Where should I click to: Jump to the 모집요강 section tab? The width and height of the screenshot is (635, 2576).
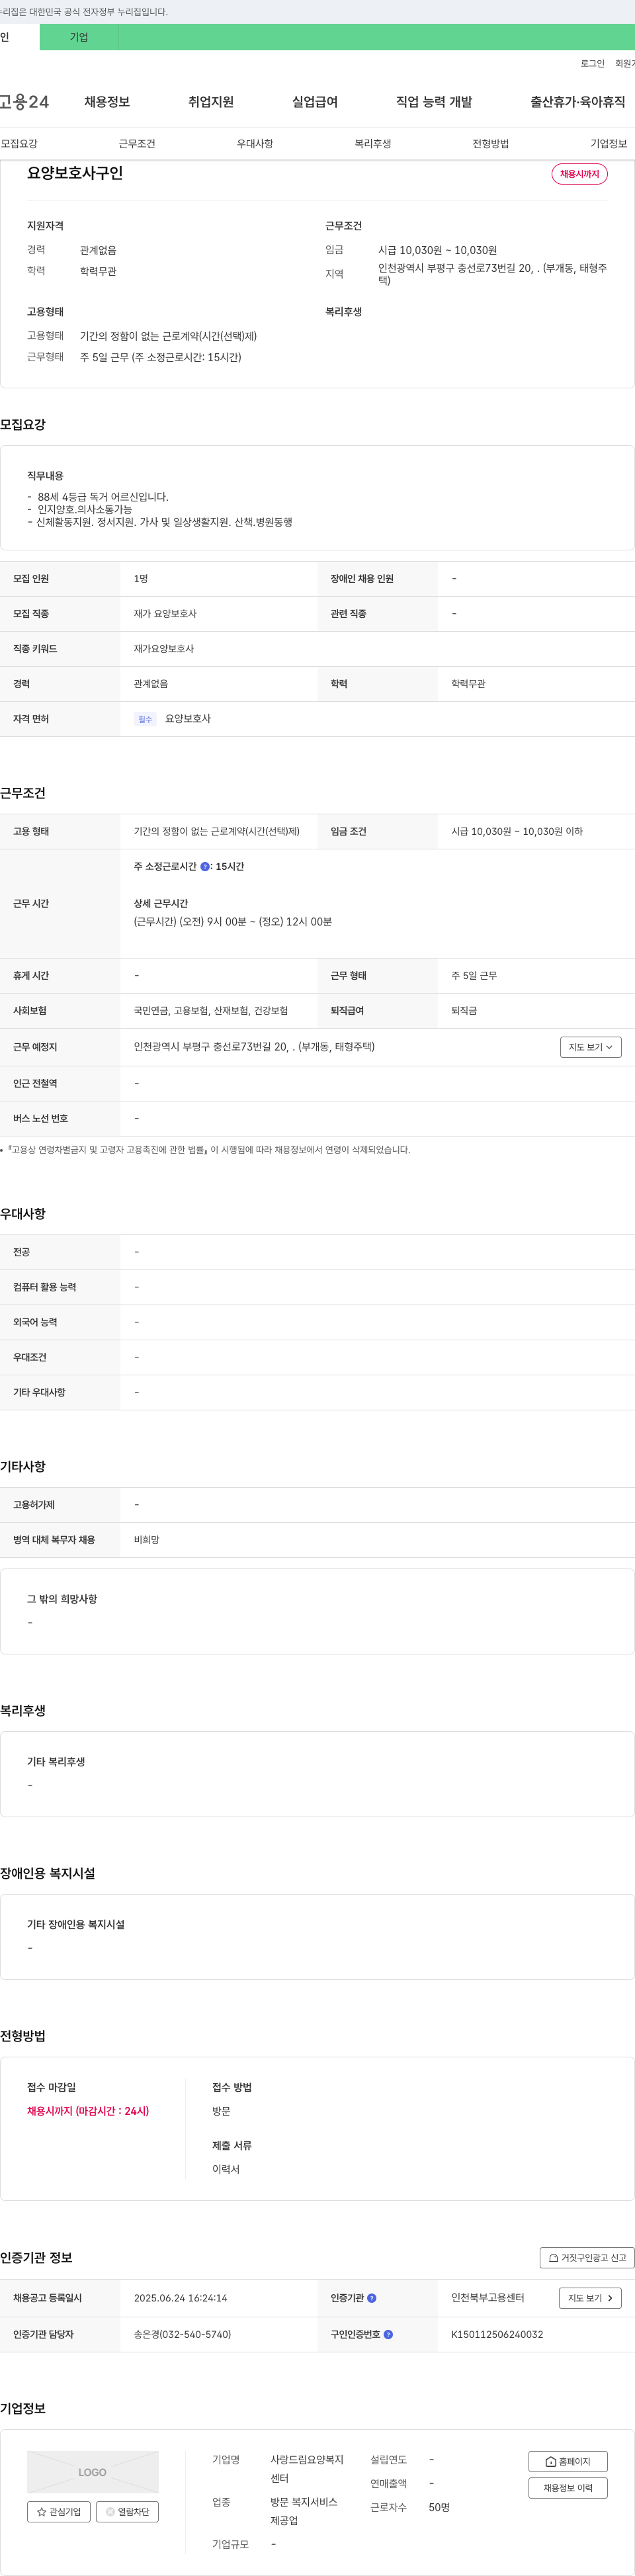(19, 144)
